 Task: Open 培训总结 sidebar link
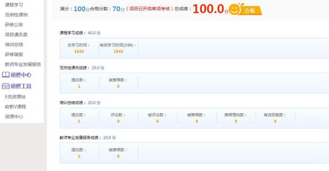pyautogui.click(x=14, y=45)
